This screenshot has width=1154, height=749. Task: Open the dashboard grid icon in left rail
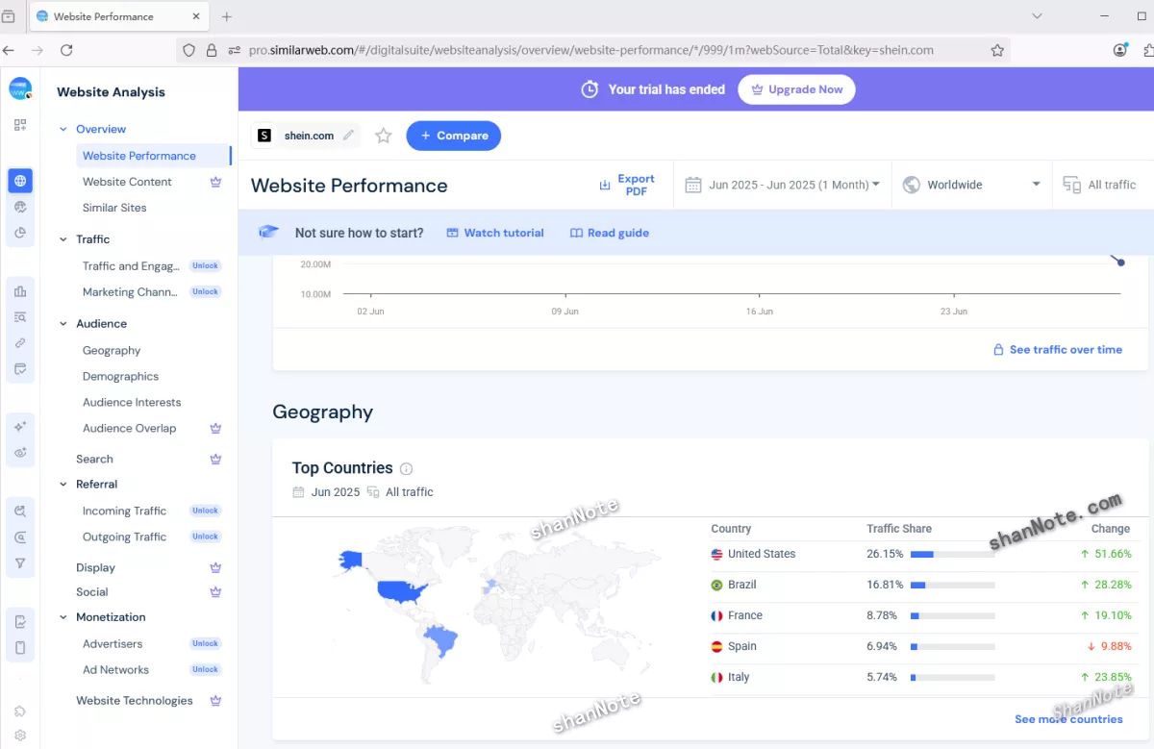coord(20,125)
